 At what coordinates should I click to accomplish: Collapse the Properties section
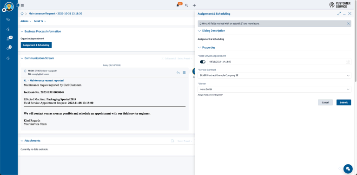click(199, 48)
